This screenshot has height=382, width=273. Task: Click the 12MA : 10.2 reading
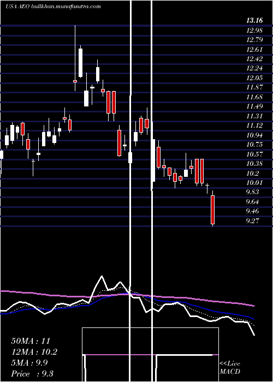[34, 352]
